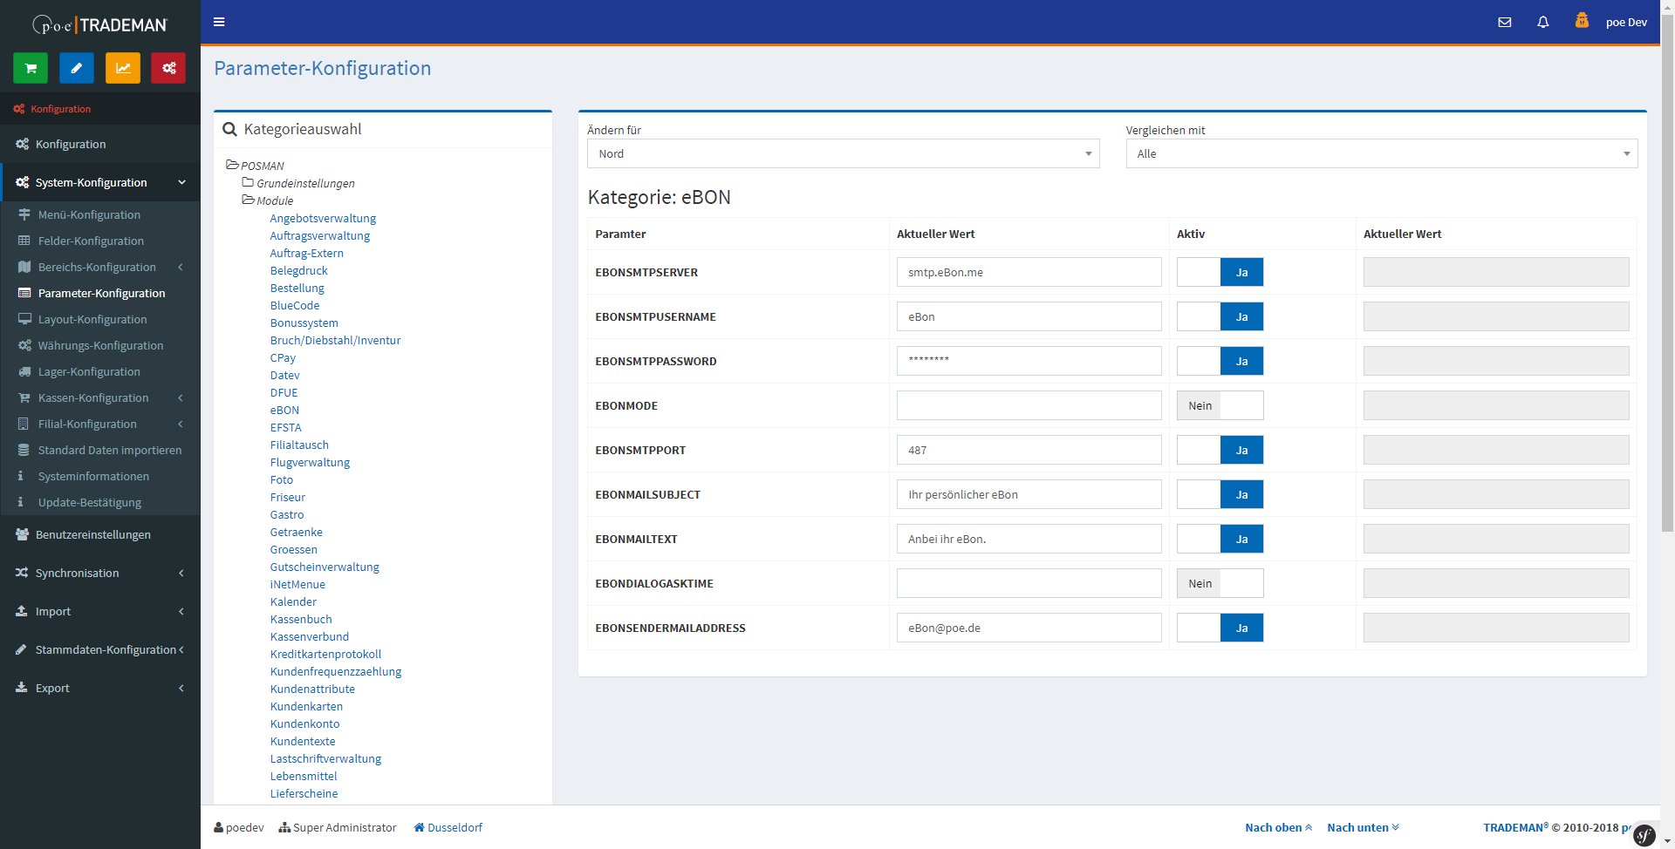Select Parameter-Konfiguration in sidebar
Viewport: 1675px width, 849px height.
(x=100, y=293)
